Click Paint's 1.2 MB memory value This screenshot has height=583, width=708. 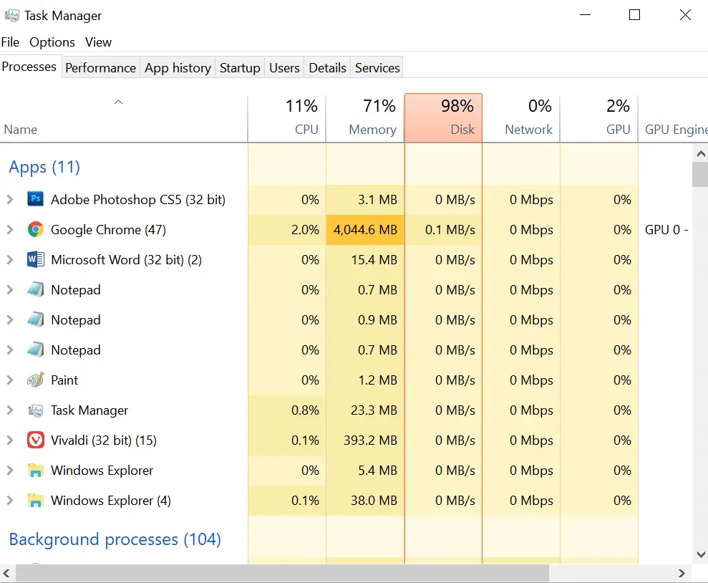click(x=377, y=380)
